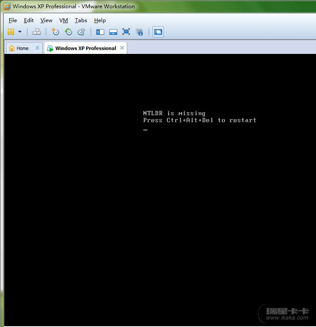Open the power options dropdown arrow
The image size is (316, 327).
pyautogui.click(x=20, y=32)
